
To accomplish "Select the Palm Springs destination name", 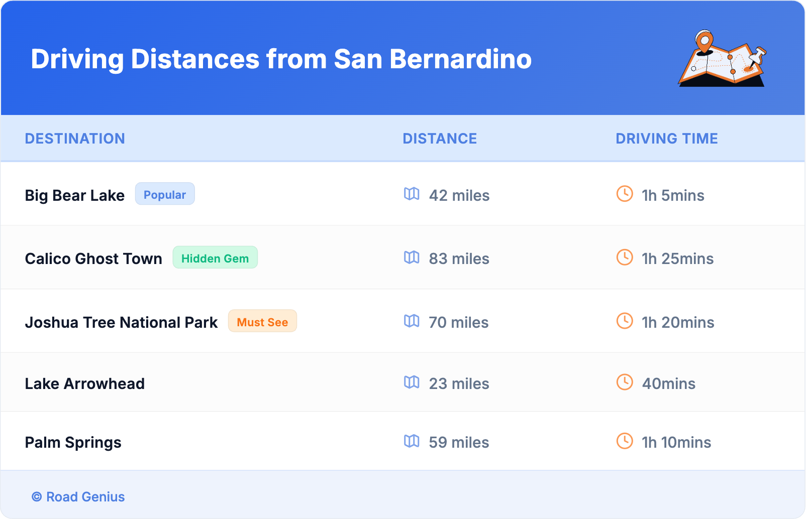I will pos(73,443).
